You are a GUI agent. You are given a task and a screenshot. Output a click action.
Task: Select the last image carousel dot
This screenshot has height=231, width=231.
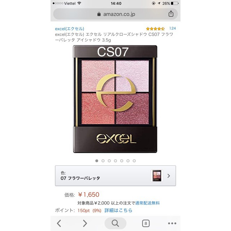[x=134, y=161]
